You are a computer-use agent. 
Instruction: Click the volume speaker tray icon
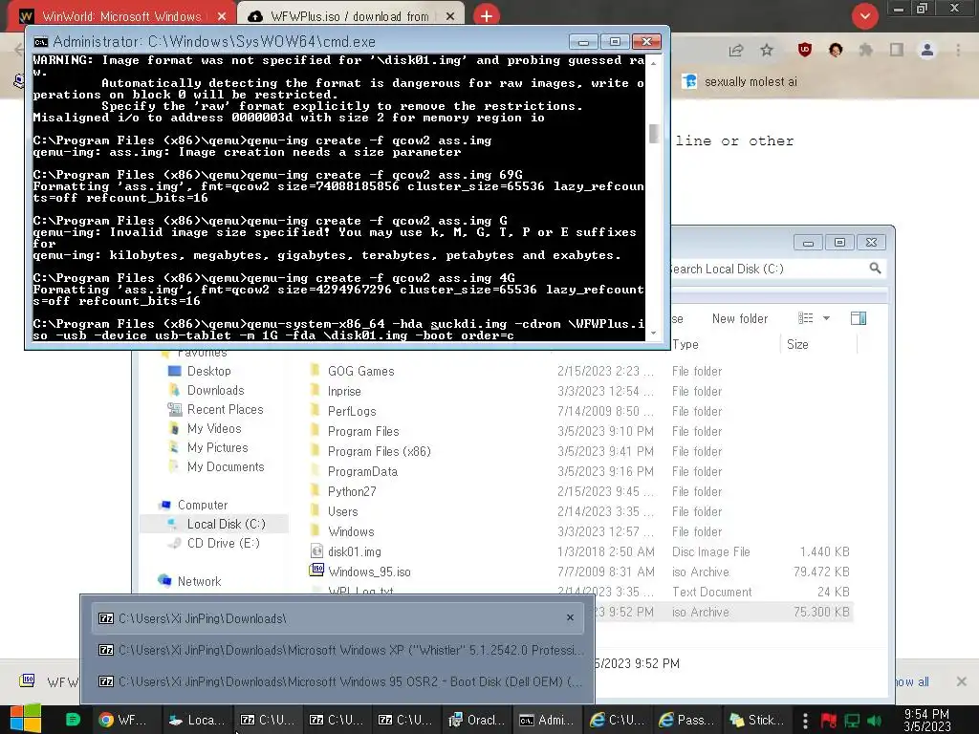click(875, 721)
